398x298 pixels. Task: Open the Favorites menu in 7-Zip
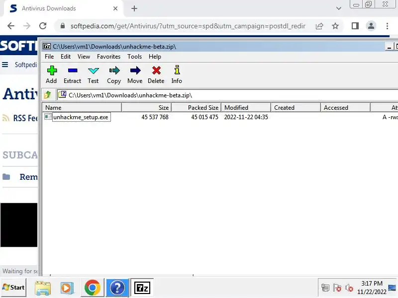(108, 57)
